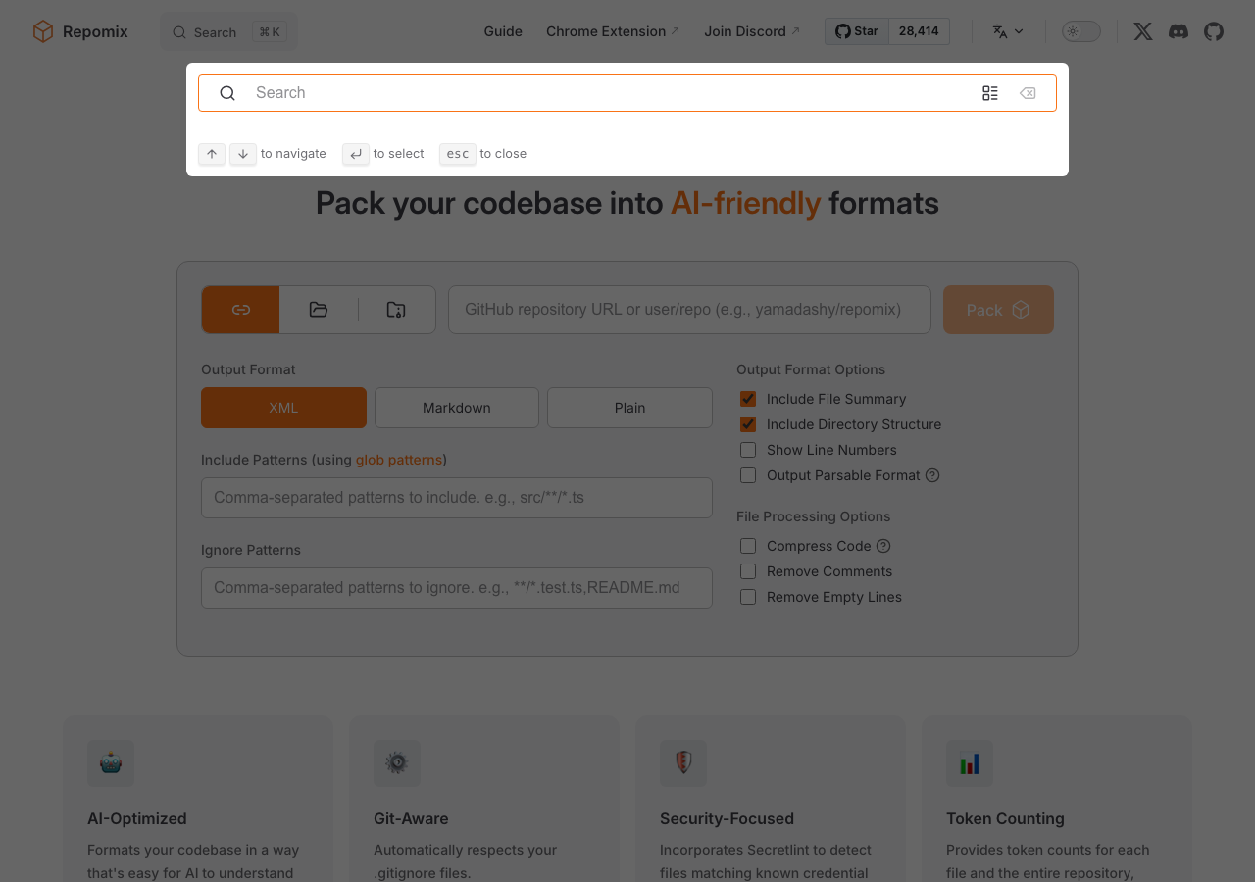The height and width of the screenshot is (882, 1255).
Task: Select Markdown output format
Action: [457, 408]
